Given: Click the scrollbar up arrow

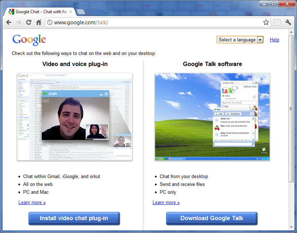Looking at the screenshot, I should point(291,32).
